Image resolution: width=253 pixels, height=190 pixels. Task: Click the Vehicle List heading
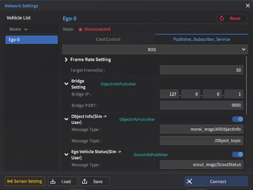click(18, 18)
